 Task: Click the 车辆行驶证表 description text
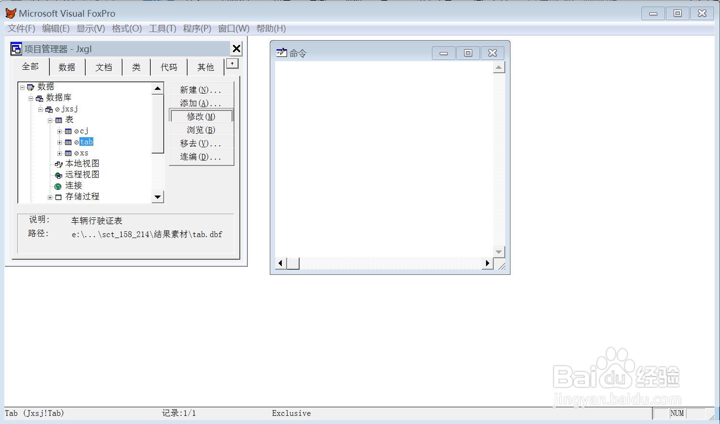(97, 221)
